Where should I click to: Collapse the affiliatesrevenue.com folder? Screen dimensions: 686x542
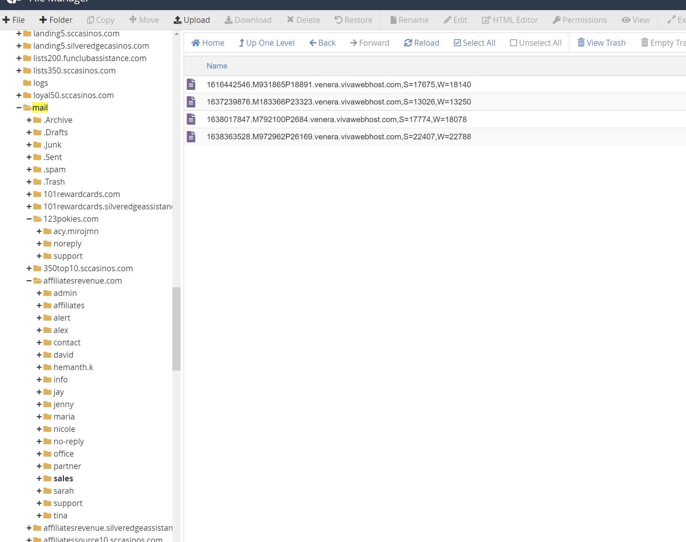pyautogui.click(x=29, y=281)
